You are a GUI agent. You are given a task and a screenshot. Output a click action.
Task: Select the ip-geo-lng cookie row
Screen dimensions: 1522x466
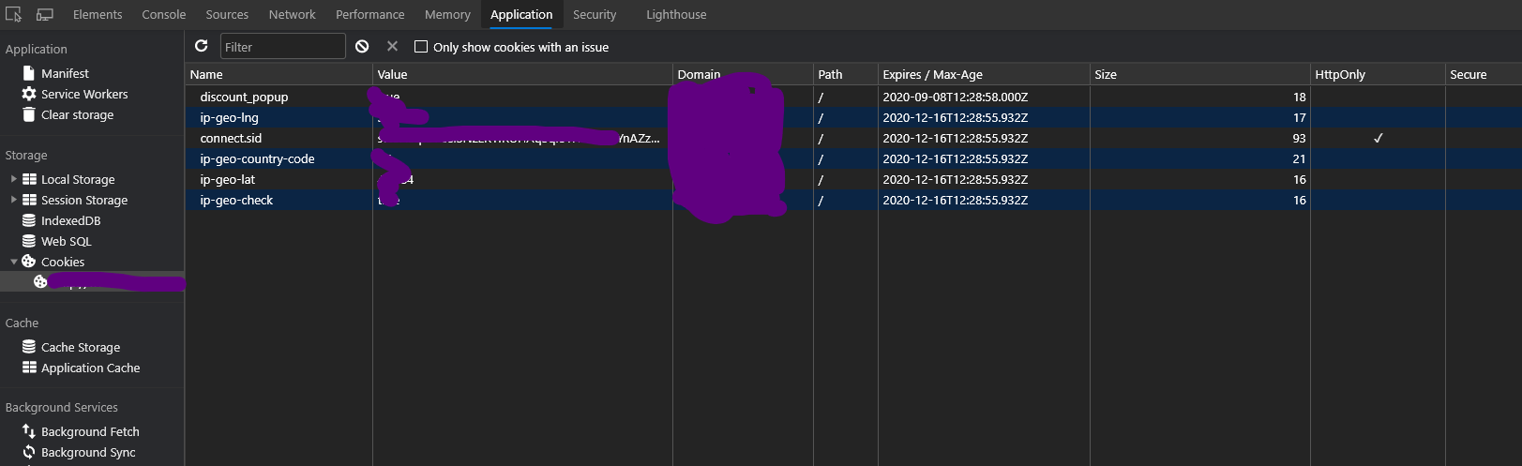click(x=853, y=117)
